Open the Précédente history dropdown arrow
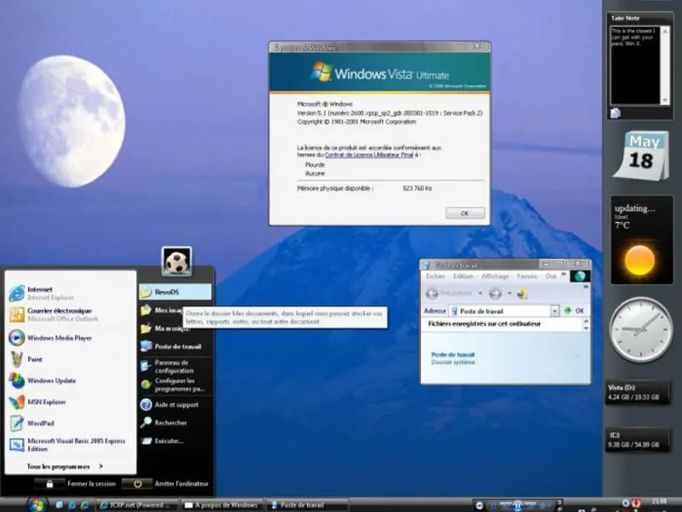682x512 pixels. tap(480, 294)
